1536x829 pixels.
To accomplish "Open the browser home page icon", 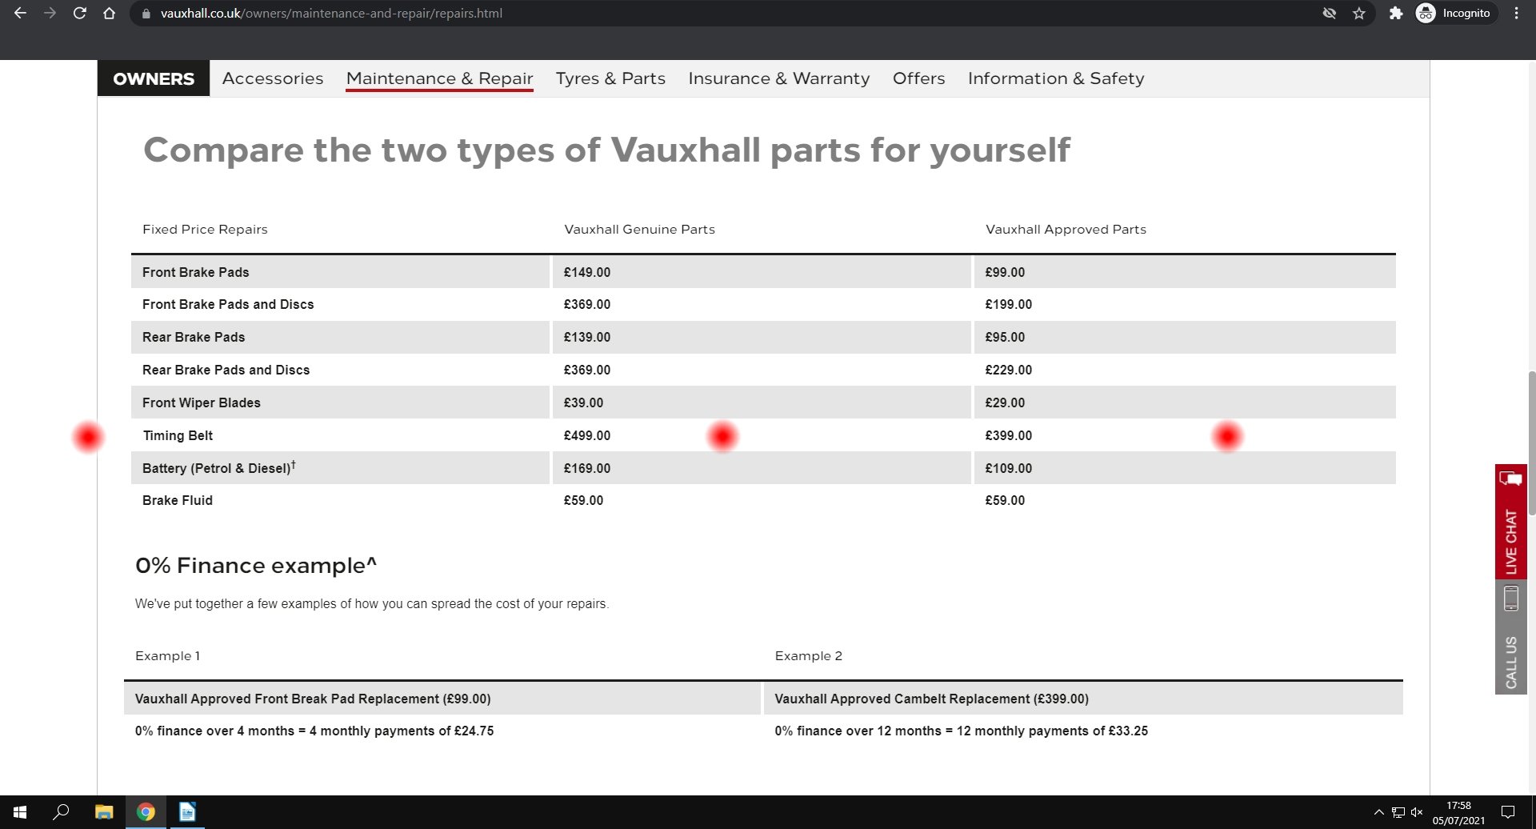I will click(x=110, y=14).
